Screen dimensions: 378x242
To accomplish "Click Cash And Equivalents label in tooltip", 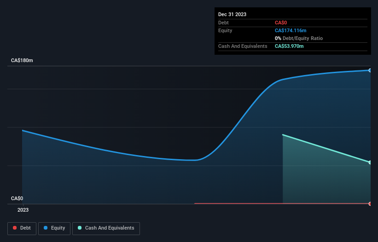I will 243,46.
